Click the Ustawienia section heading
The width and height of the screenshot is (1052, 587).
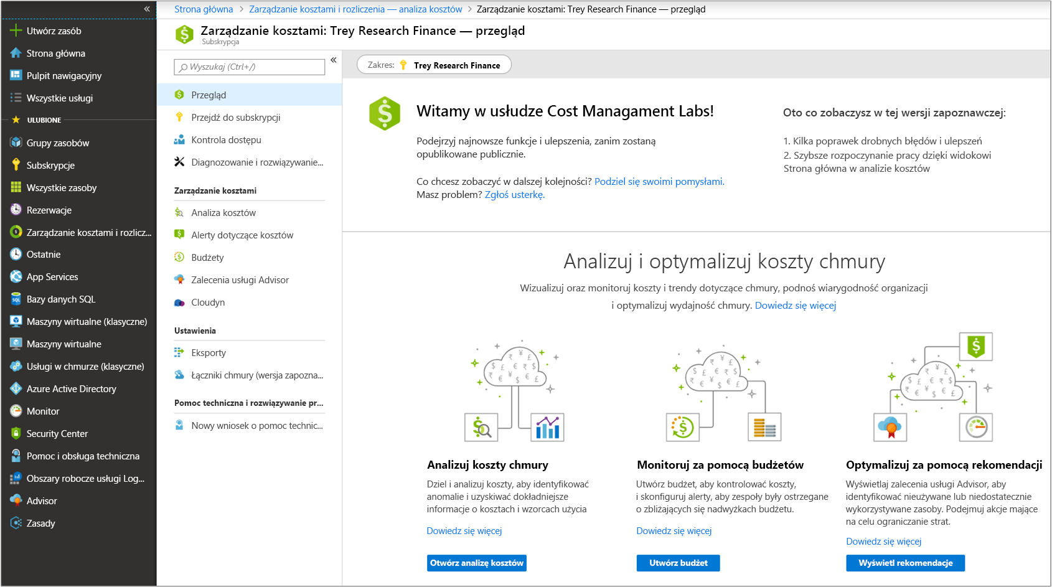pyautogui.click(x=195, y=331)
